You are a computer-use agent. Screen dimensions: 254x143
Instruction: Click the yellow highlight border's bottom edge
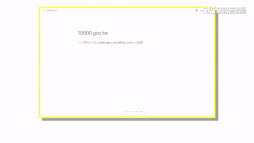pos(127,117)
